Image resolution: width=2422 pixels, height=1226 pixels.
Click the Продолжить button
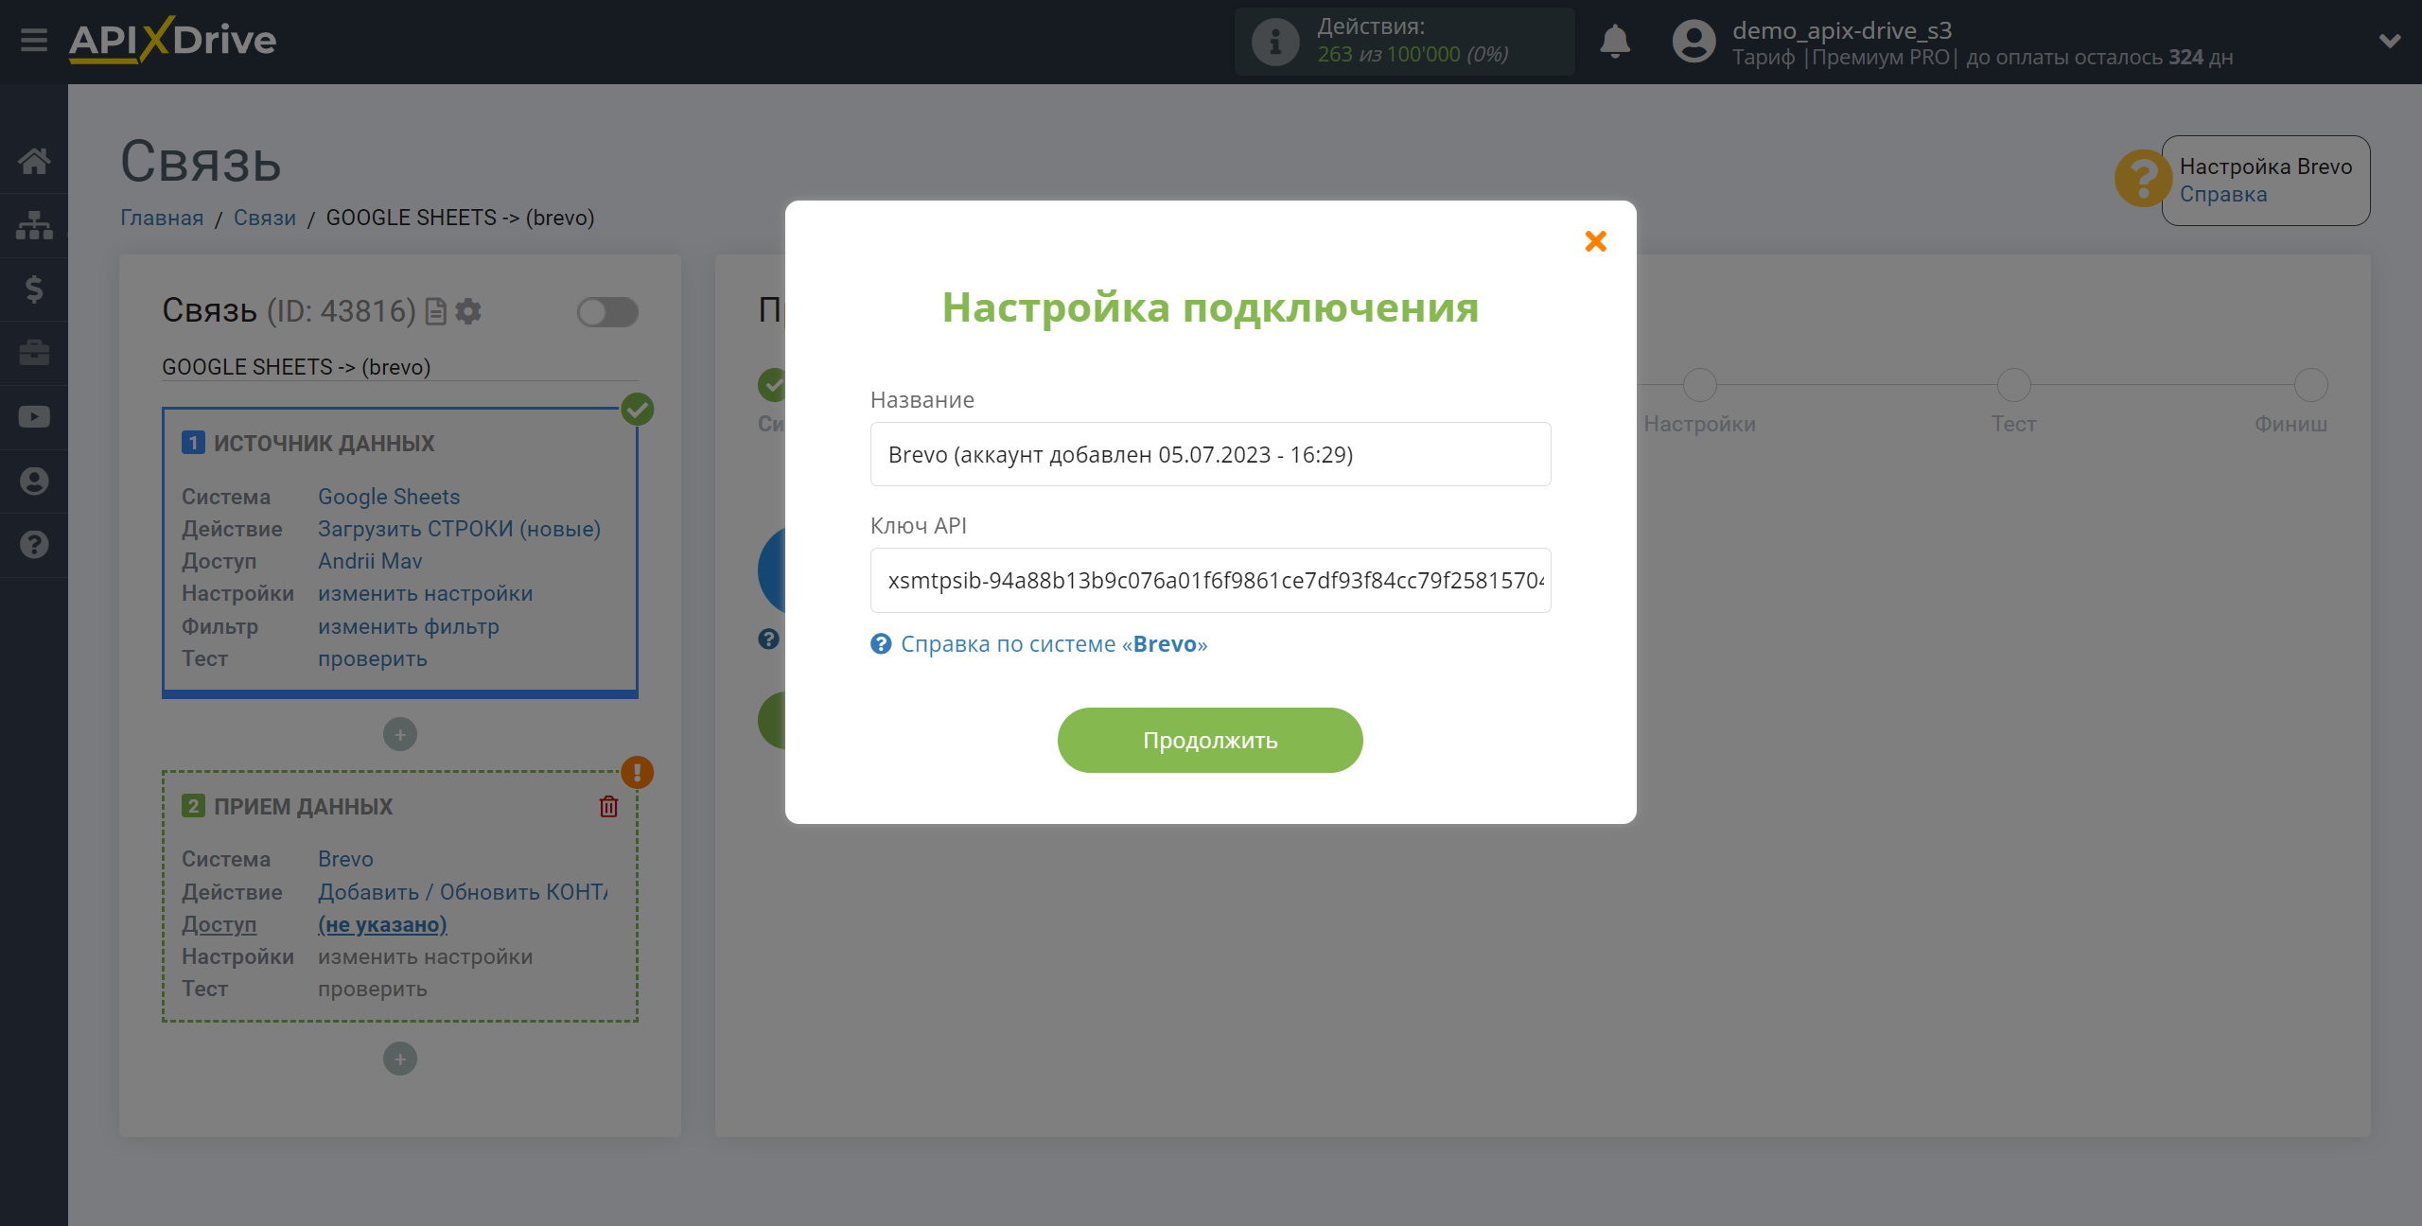coord(1210,740)
